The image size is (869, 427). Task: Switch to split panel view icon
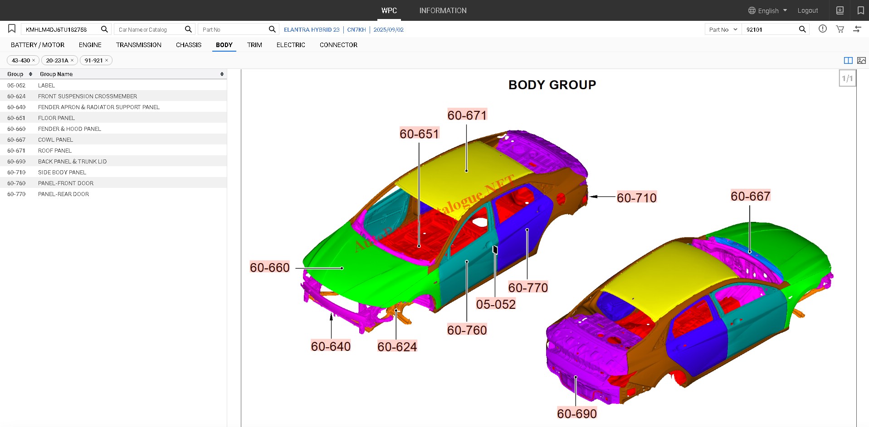pyautogui.click(x=848, y=61)
